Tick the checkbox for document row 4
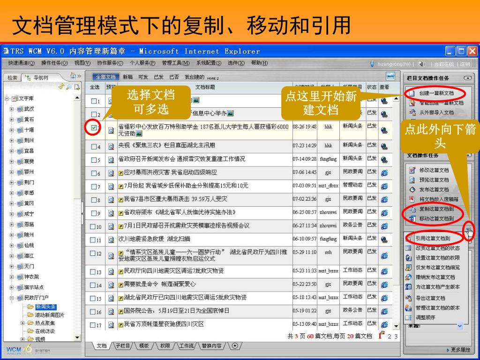The height and width of the screenshot is (360, 480). pyautogui.click(x=94, y=147)
